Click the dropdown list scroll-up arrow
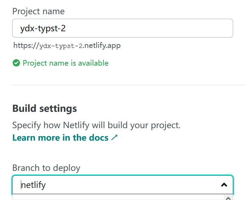This screenshot has width=246, height=200. pyautogui.click(x=228, y=198)
